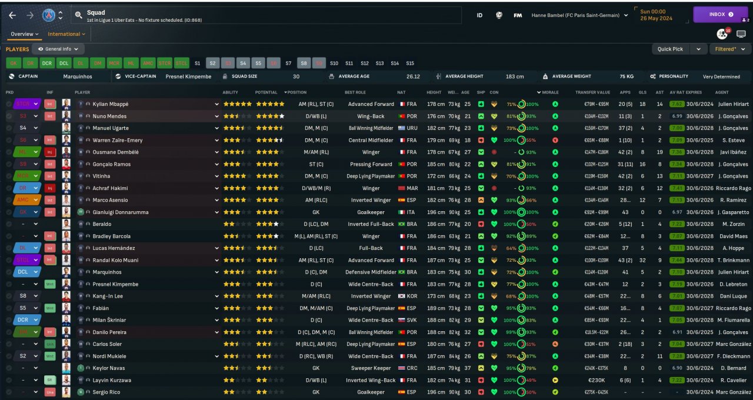The width and height of the screenshot is (753, 400).
Task: Open the world globe icon
Action: point(499,15)
